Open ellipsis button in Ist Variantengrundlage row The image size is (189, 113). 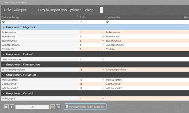[103, 70]
